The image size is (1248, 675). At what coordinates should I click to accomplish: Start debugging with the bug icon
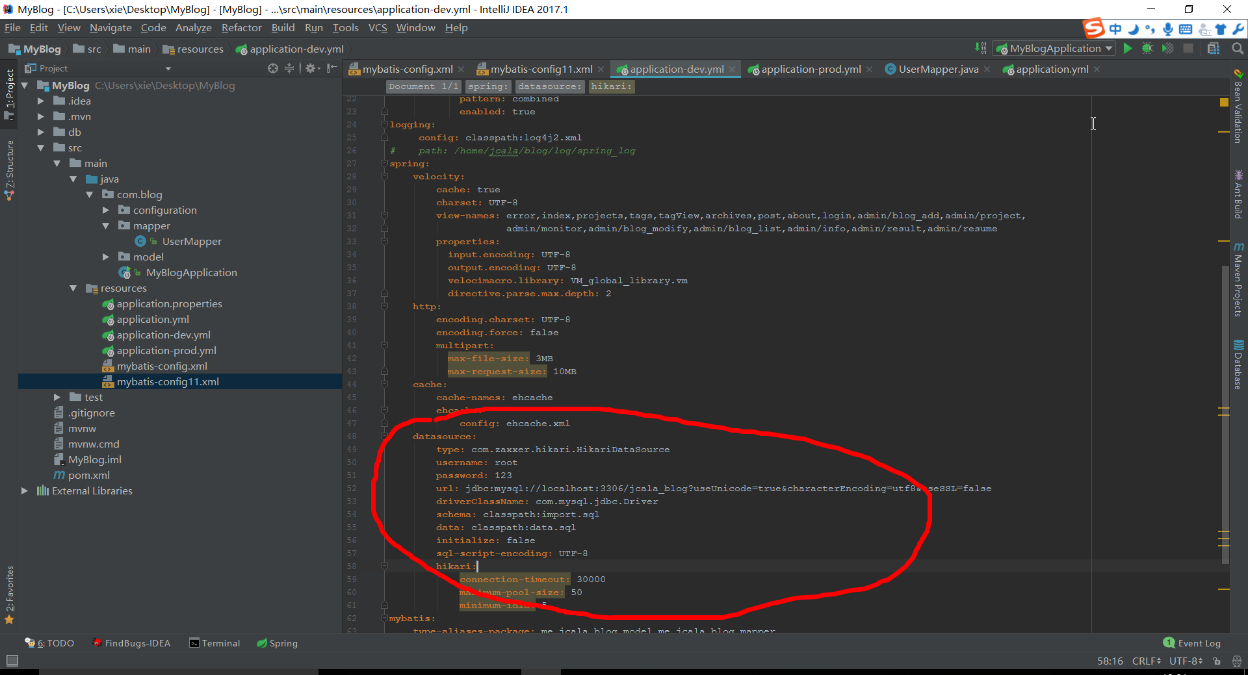[1148, 49]
